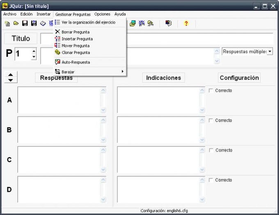The height and width of the screenshot is (215, 279).
Task: Click scroll-down arrow of the question text box
Action: [x=217, y=61]
